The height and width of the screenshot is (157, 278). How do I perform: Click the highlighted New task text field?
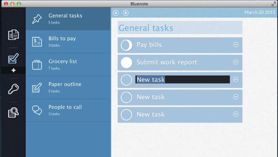pyautogui.click(x=183, y=80)
